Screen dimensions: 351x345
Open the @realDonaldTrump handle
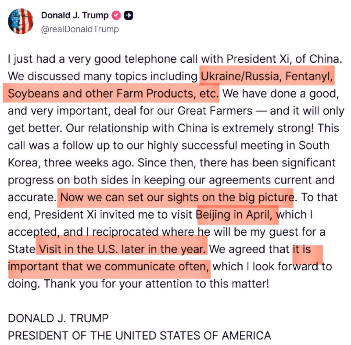(80, 29)
